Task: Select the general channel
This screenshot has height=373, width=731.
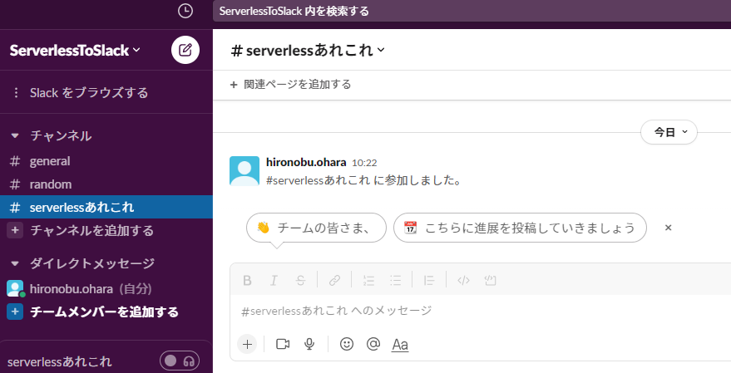Action: [x=50, y=161]
